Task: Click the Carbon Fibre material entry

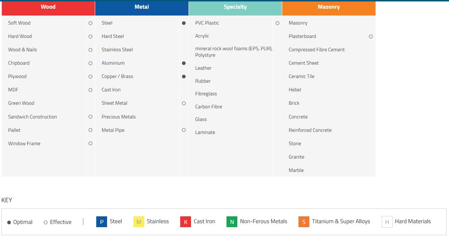Action: [208, 107]
